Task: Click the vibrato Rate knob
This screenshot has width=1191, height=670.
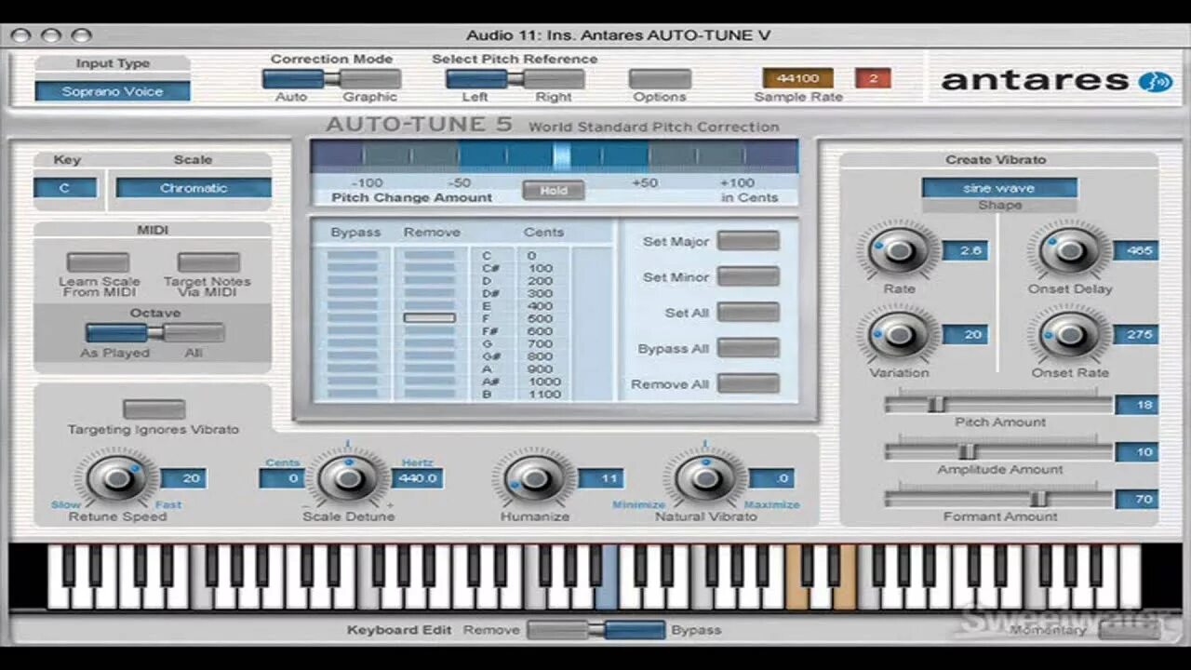Action: point(898,249)
